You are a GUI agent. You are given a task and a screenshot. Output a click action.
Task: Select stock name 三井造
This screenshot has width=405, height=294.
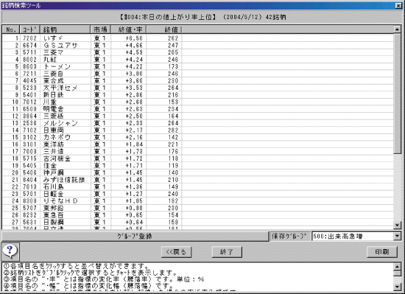pos(53,151)
